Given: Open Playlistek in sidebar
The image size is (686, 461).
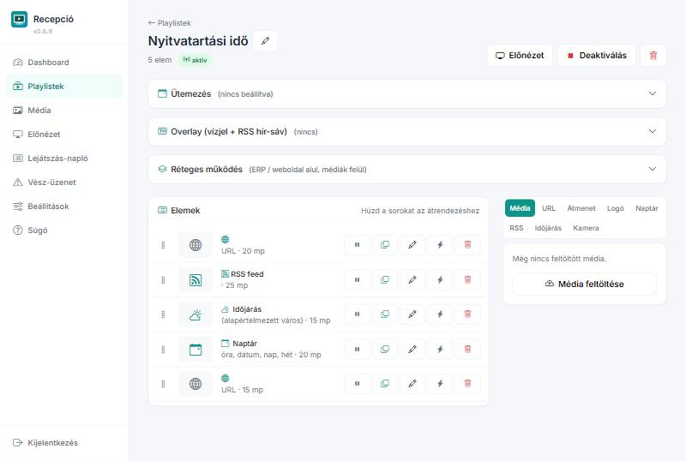Looking at the screenshot, I should click(63, 87).
